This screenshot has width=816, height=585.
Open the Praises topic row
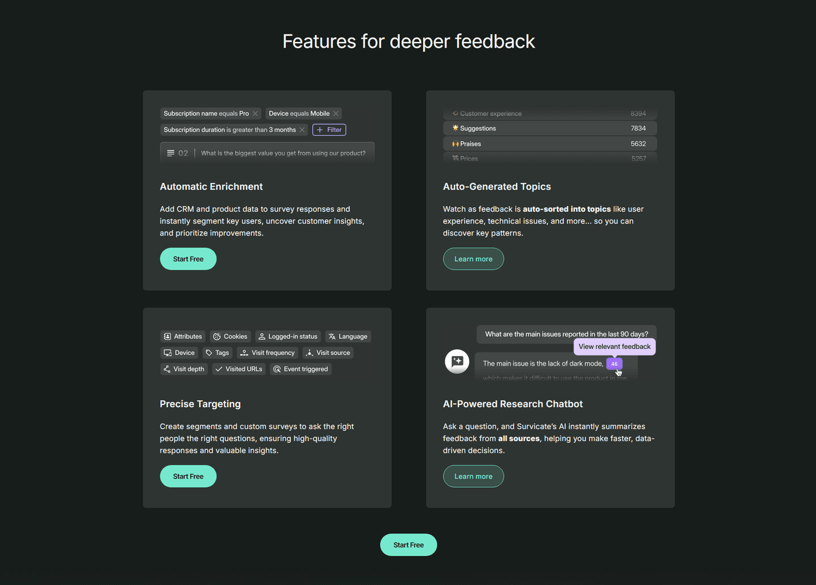(550, 144)
